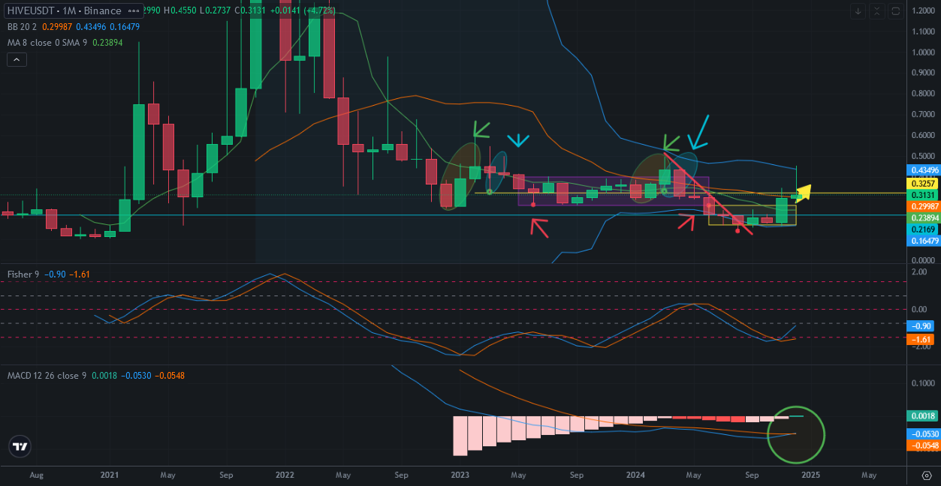
Task: Collapse the indicator legend with the chevron button
Action: [x=17, y=60]
